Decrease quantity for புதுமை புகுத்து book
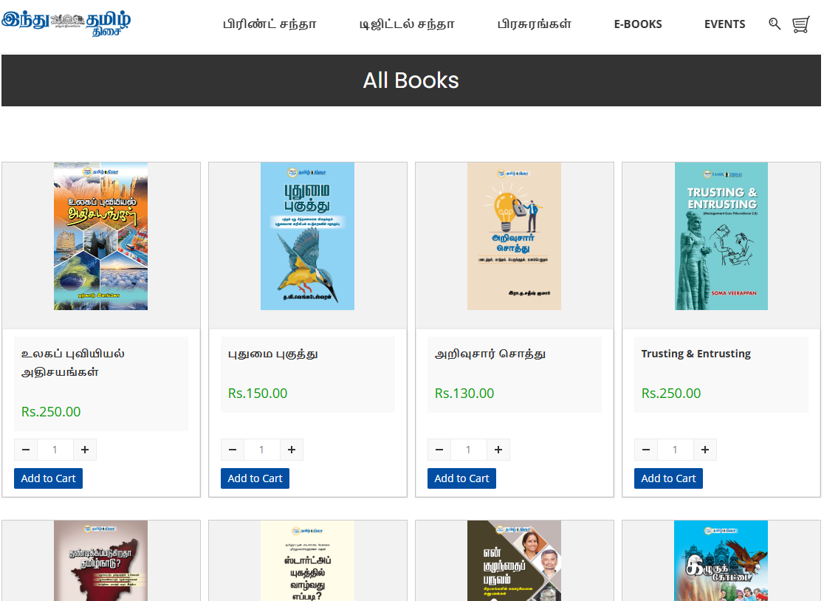824x601 pixels. 233,450
